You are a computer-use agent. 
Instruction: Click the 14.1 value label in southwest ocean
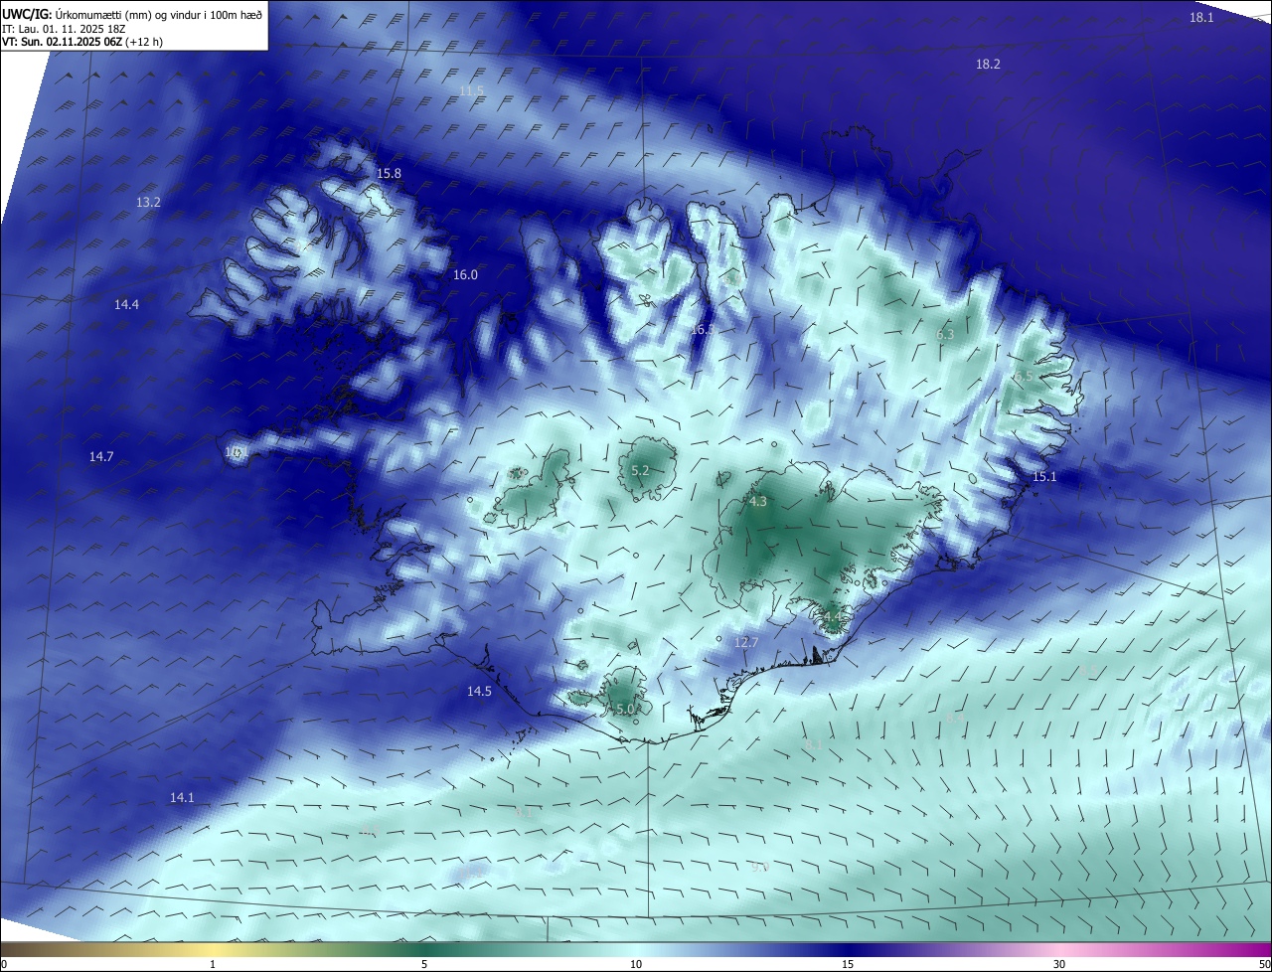click(x=182, y=798)
